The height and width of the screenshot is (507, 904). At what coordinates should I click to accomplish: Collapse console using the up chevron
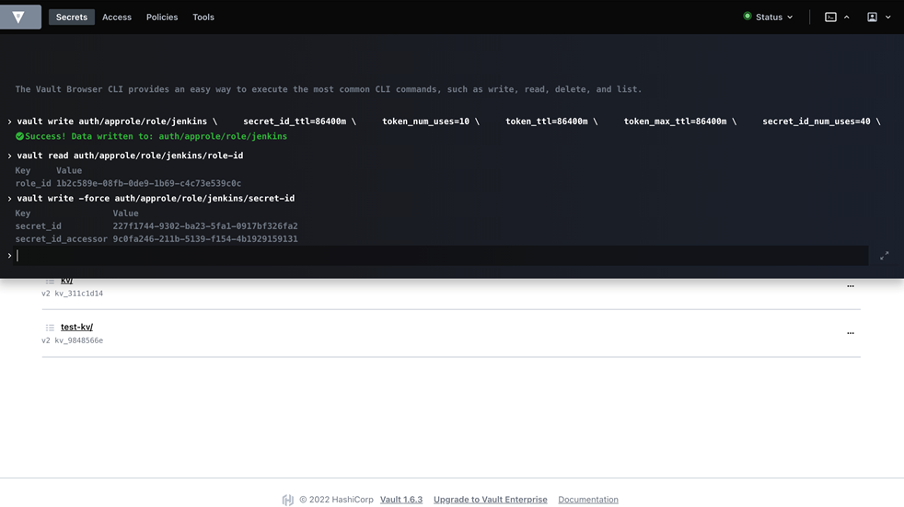[847, 17]
